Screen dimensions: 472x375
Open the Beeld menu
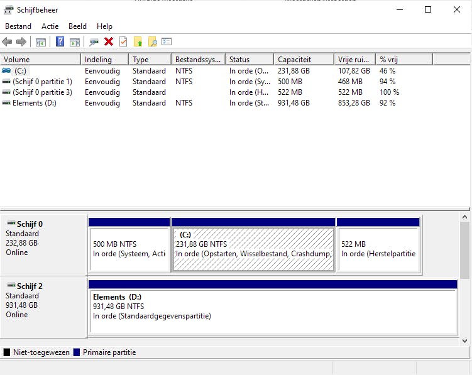78,26
